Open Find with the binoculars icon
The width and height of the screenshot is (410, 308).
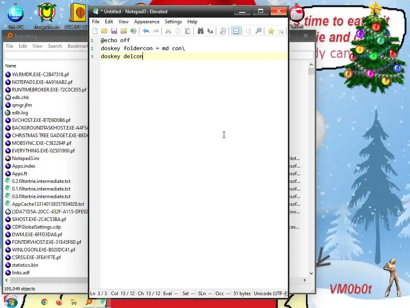(x=200, y=31)
